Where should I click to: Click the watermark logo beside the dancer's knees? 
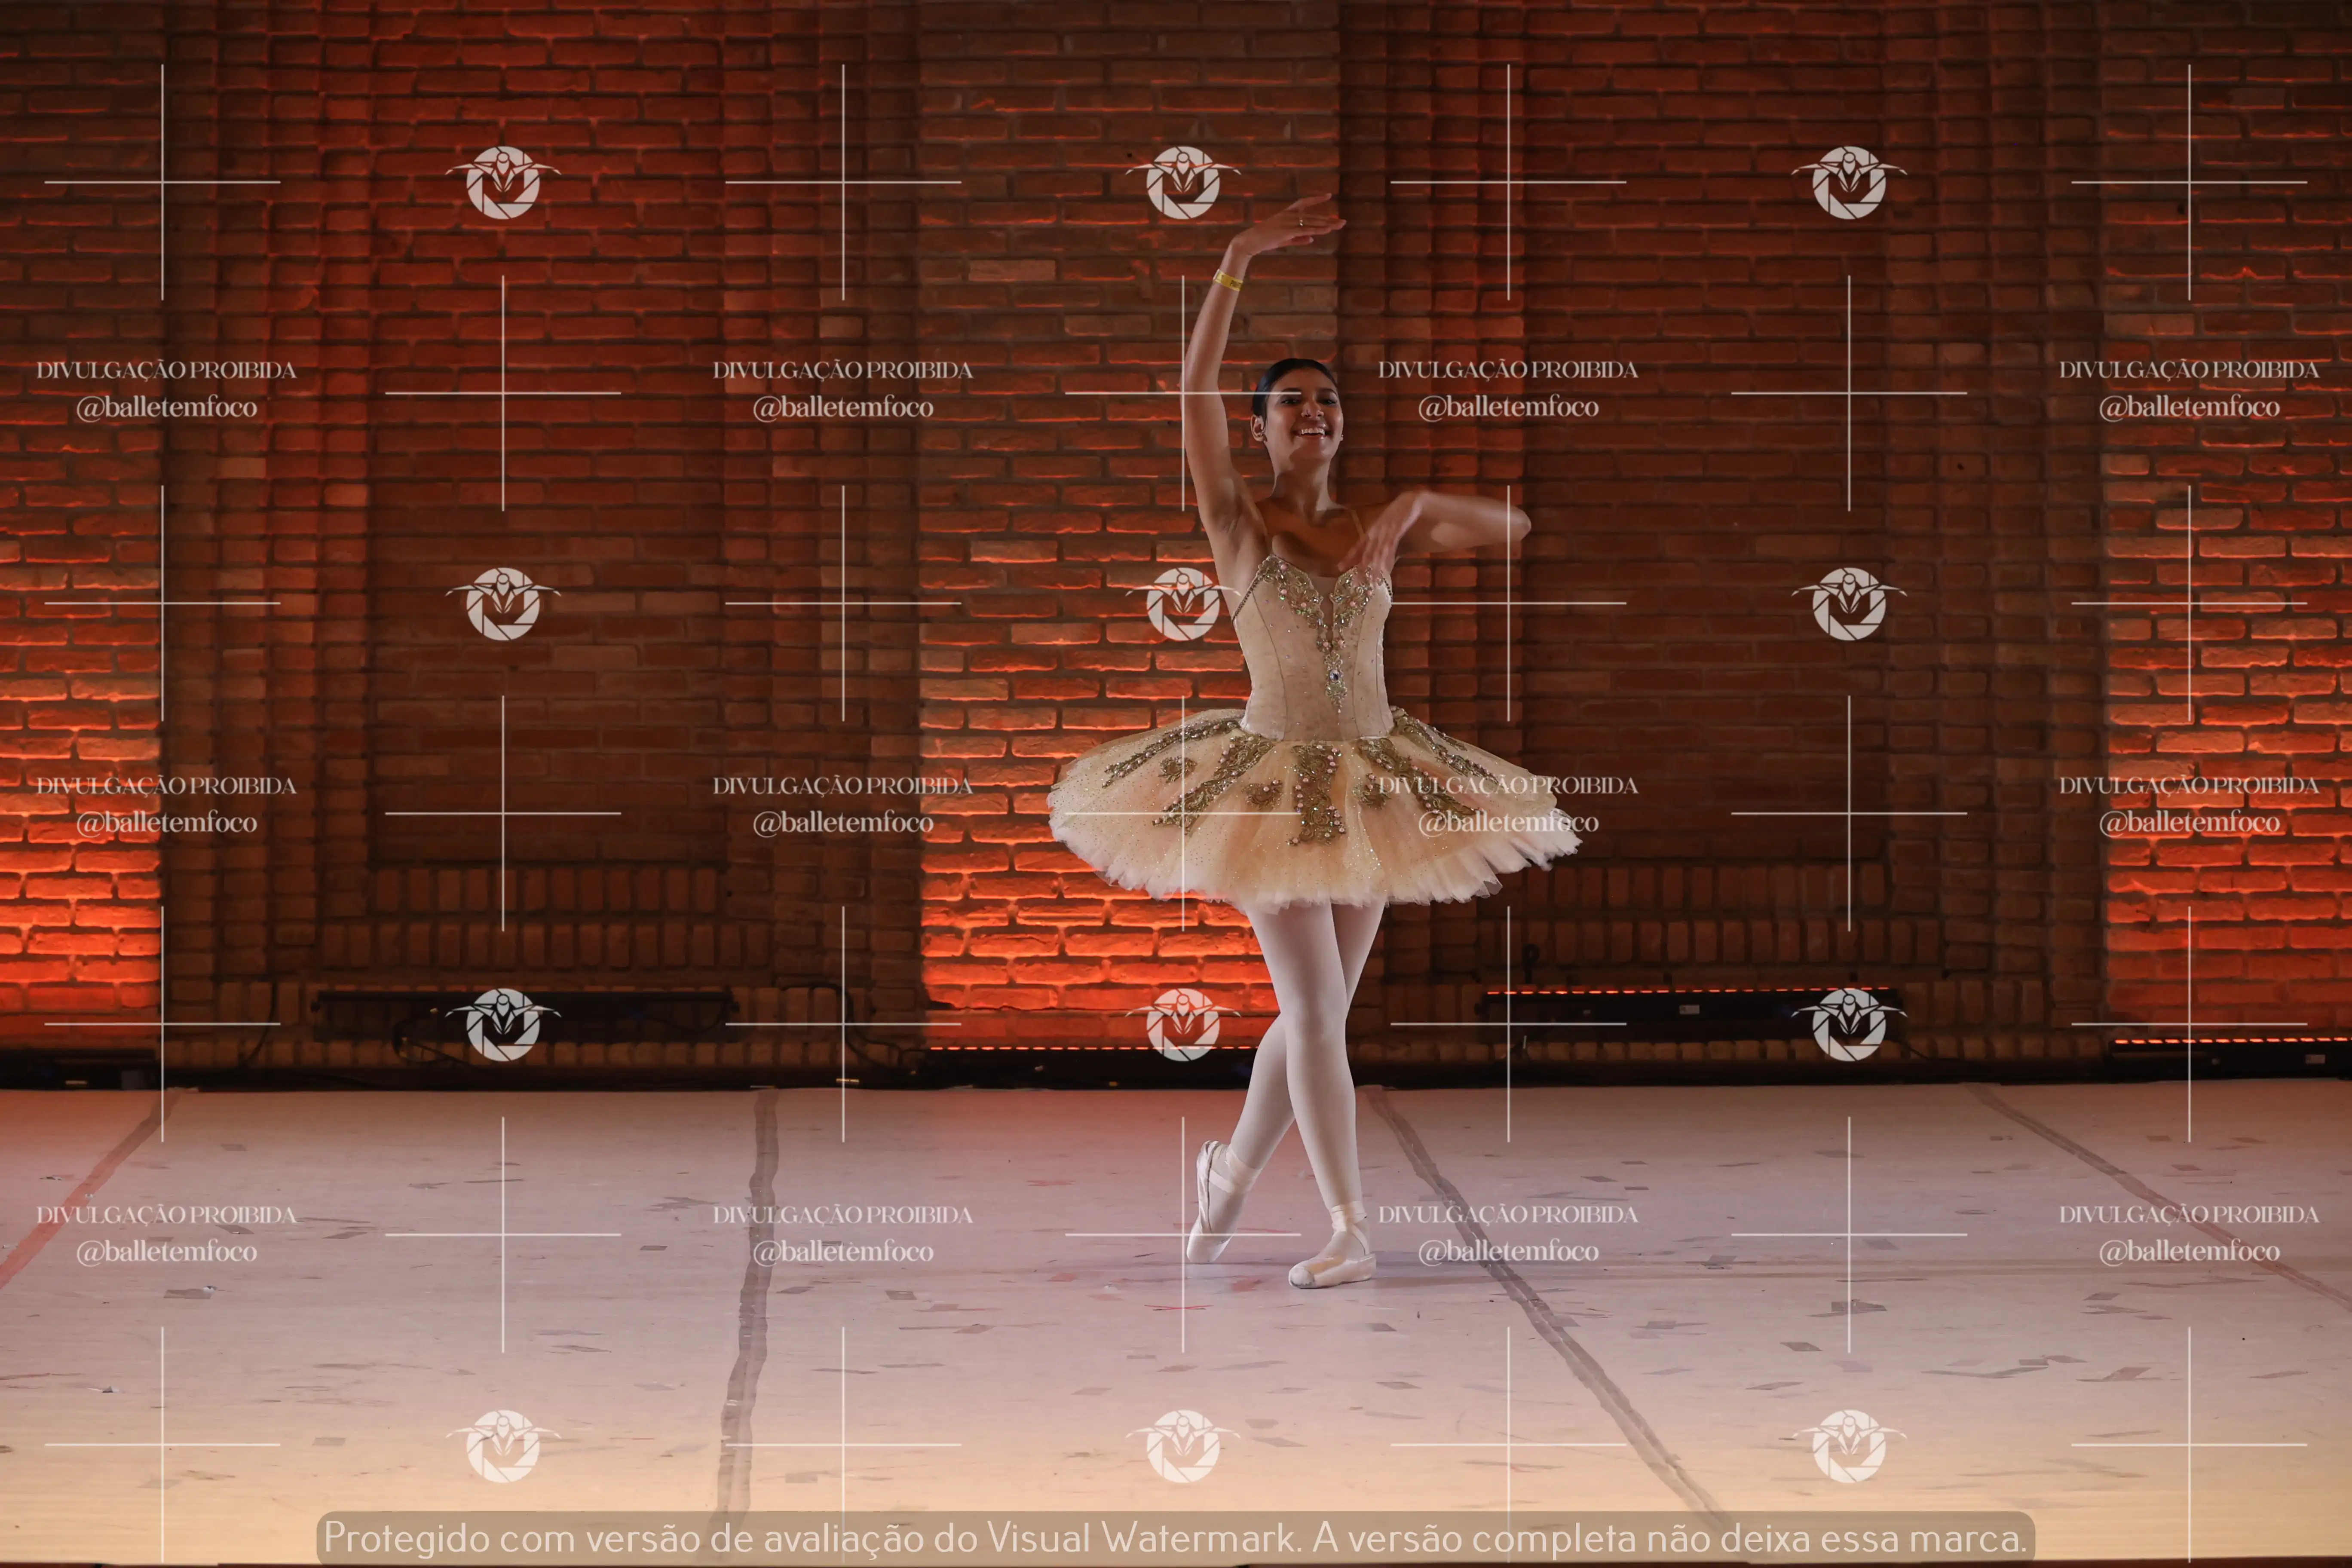tap(1183, 1025)
